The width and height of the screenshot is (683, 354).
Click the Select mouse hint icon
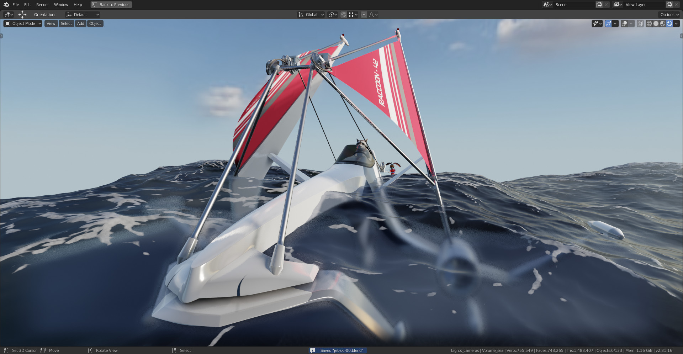[174, 350]
